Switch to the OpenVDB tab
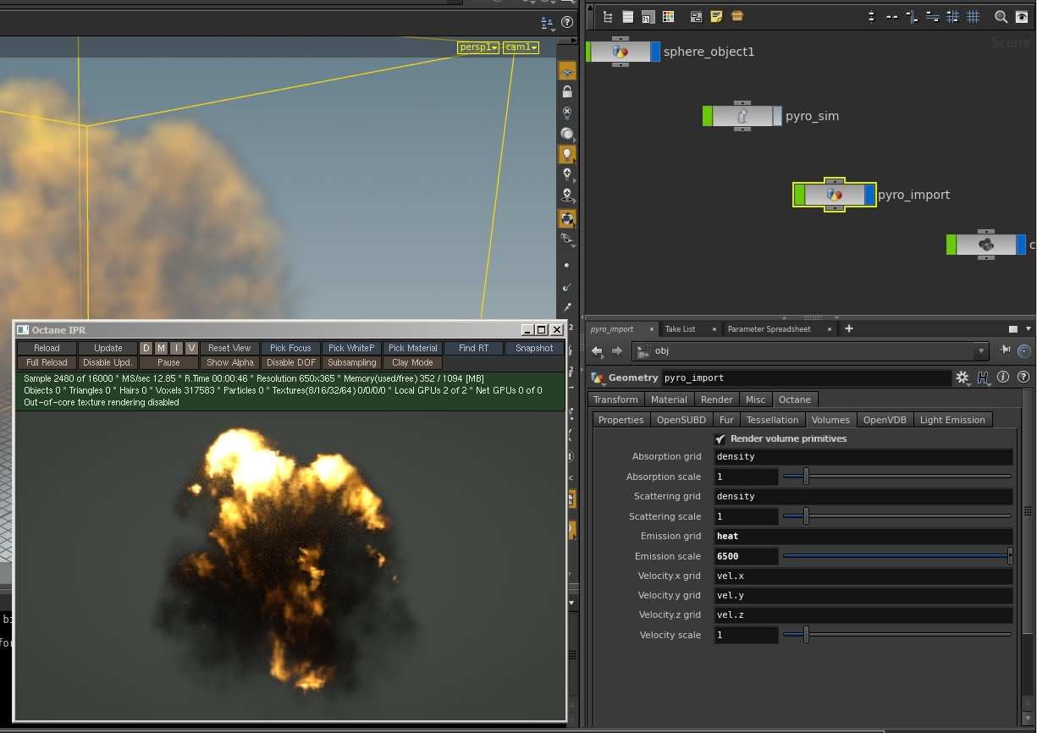1037x733 pixels. [885, 420]
